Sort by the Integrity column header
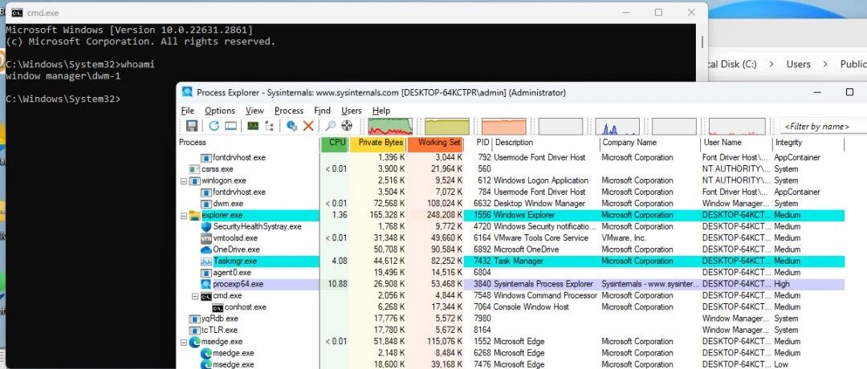Viewport: 867px width, 369px height. 808,143
